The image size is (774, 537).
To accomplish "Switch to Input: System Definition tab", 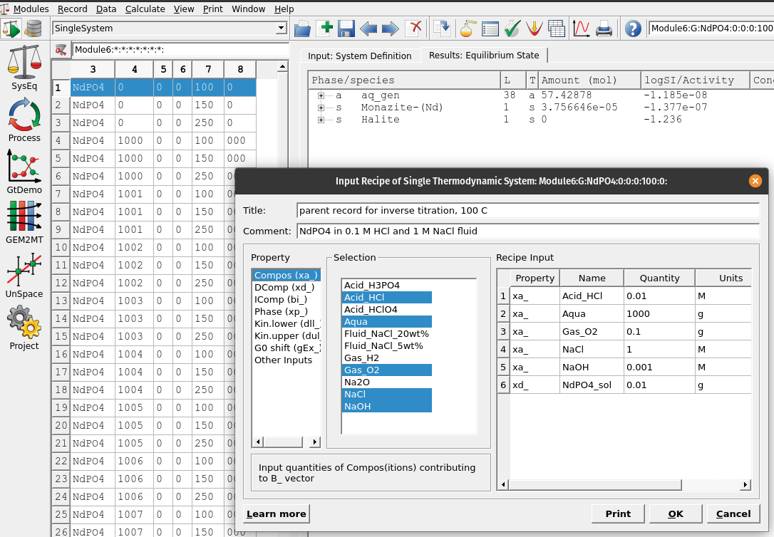I will tap(360, 56).
